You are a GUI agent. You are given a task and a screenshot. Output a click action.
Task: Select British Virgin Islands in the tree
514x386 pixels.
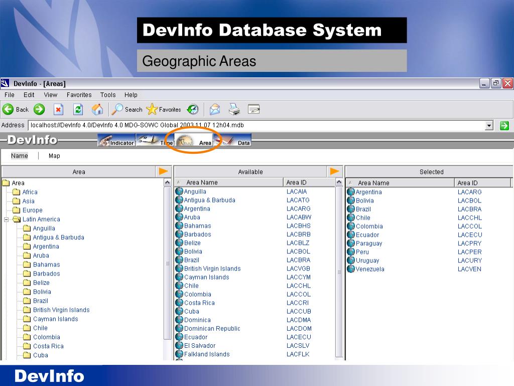coord(61,310)
